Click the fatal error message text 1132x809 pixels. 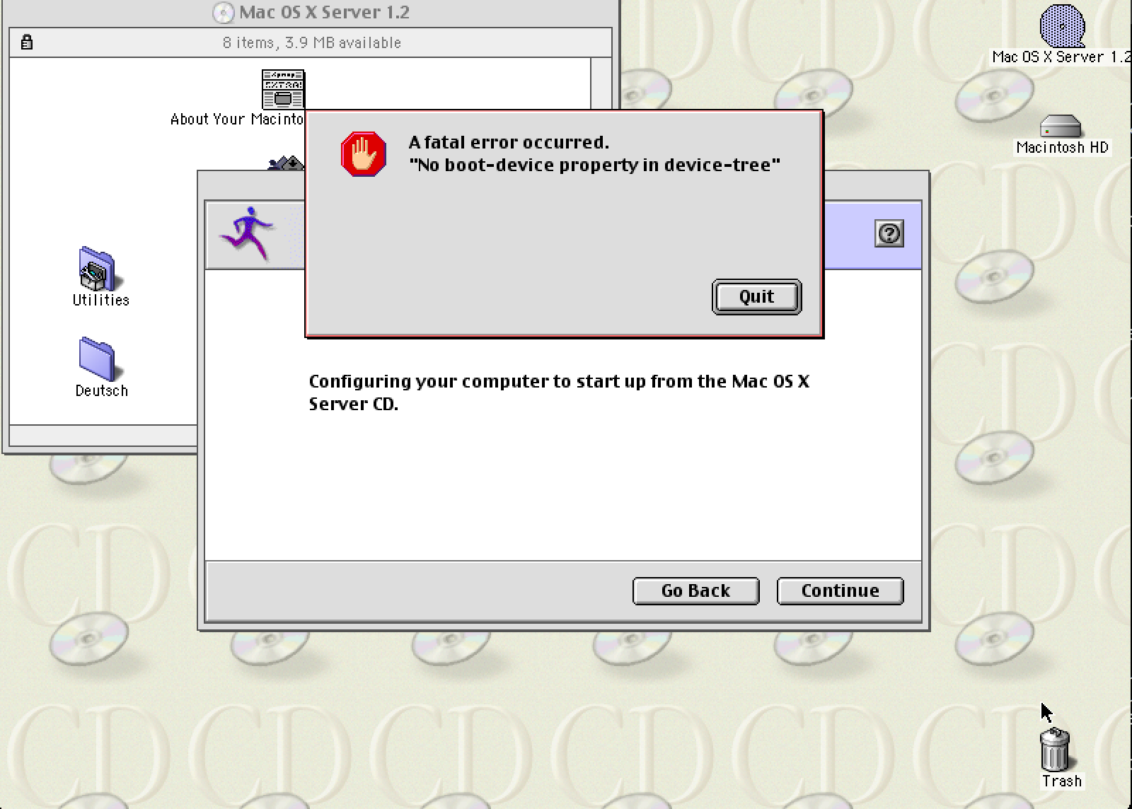point(594,153)
